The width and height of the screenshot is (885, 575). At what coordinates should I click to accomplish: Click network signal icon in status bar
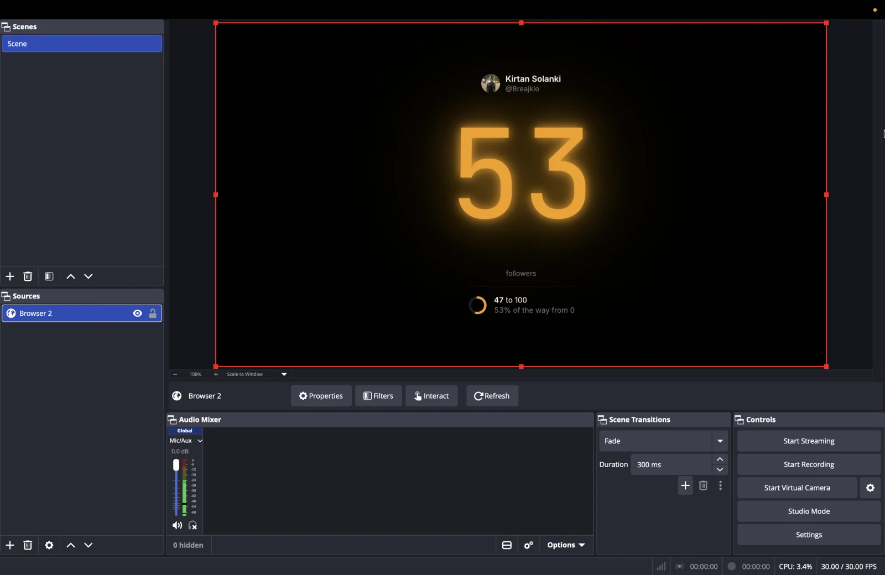coord(661,566)
